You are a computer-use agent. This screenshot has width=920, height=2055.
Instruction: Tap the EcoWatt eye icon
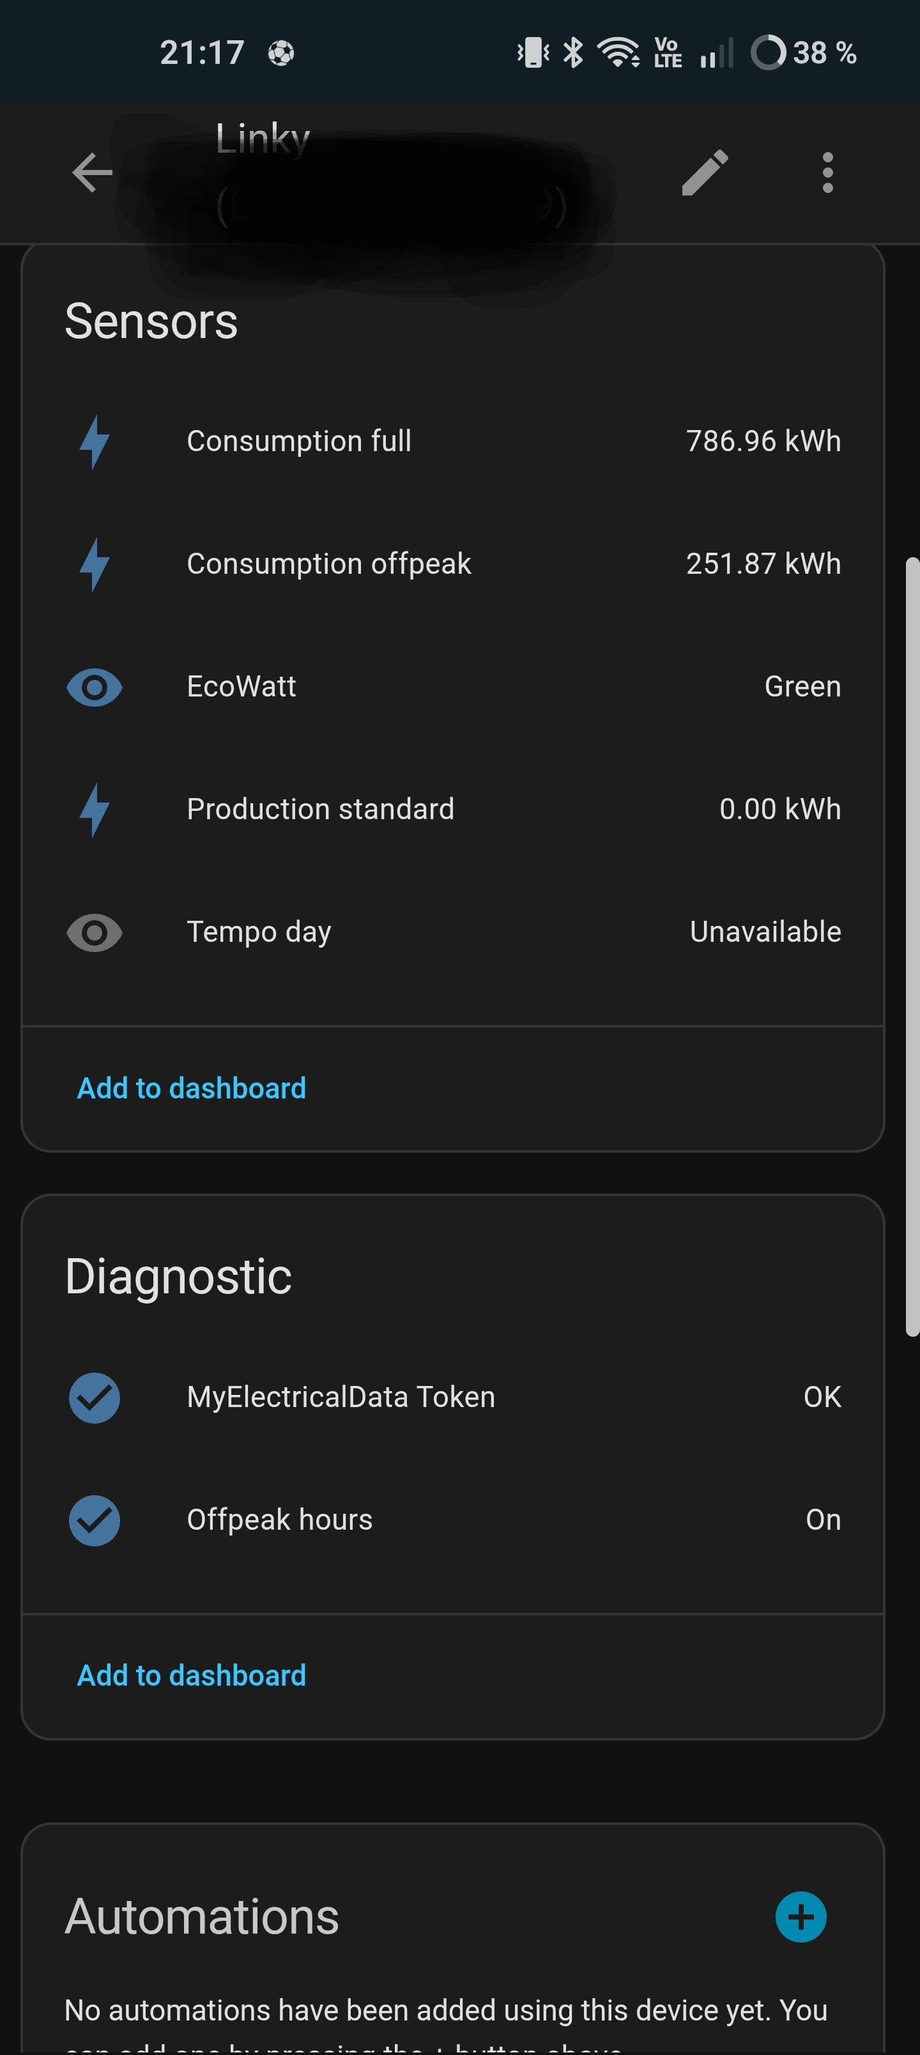94,687
